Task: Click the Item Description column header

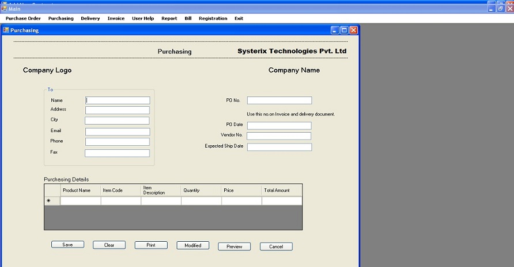Action: pyautogui.click(x=161, y=190)
